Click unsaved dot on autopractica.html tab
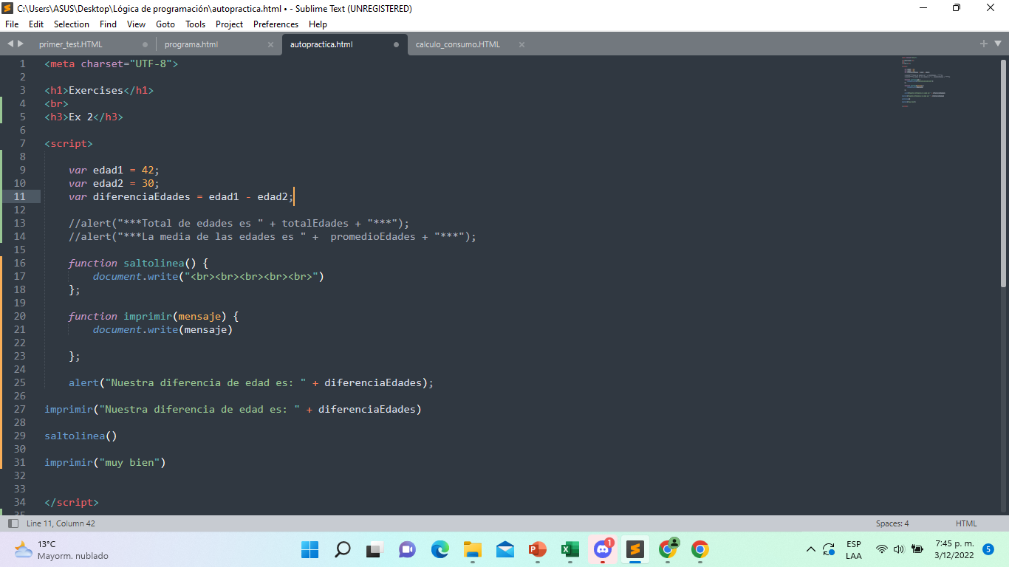 (396, 44)
